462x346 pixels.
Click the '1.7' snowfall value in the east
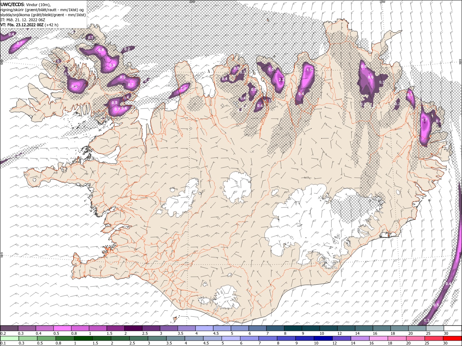[424, 120]
